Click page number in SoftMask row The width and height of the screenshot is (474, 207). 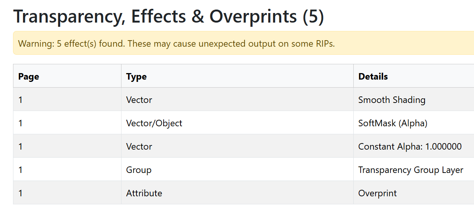tap(21, 123)
